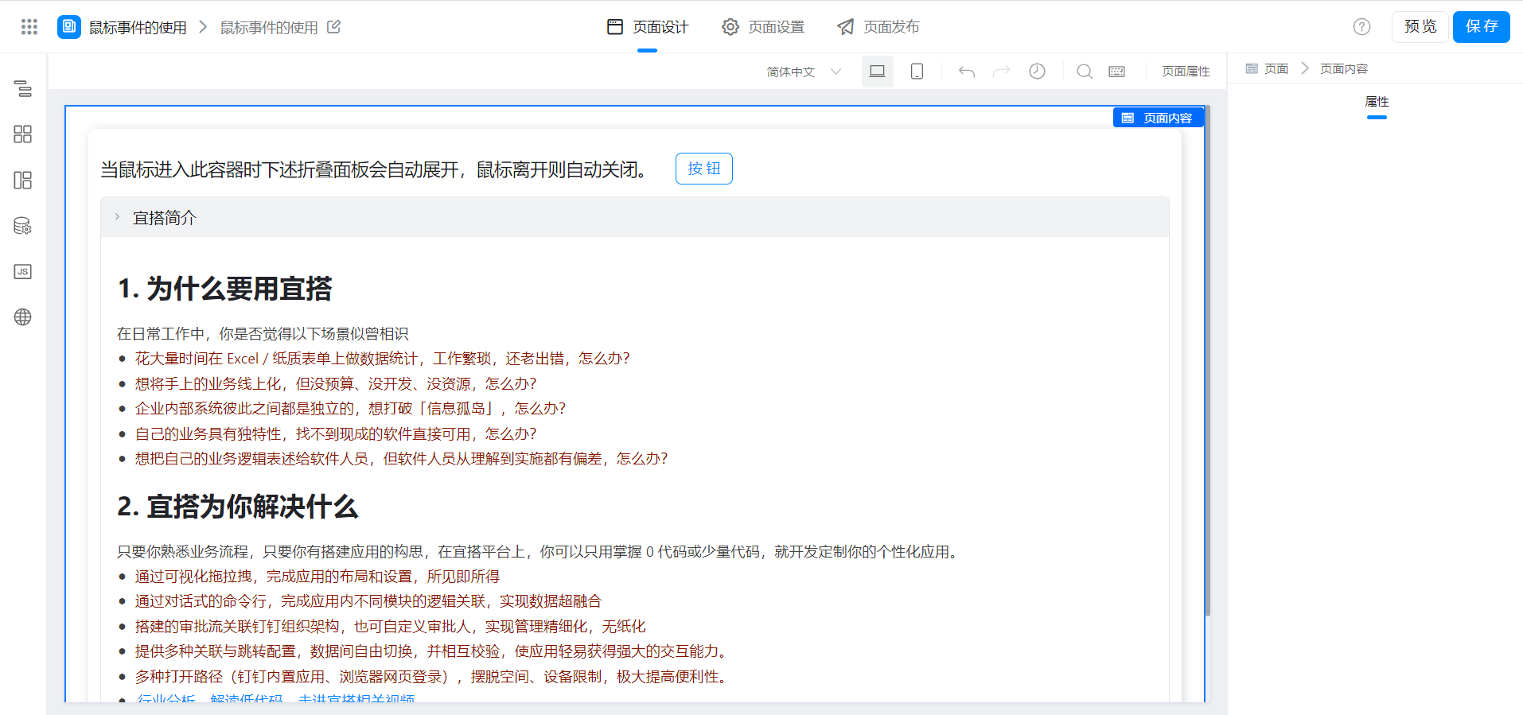The height and width of the screenshot is (715, 1523).
Task: Click the bullet 提供多种关联与跳转配置
Action: (430, 651)
